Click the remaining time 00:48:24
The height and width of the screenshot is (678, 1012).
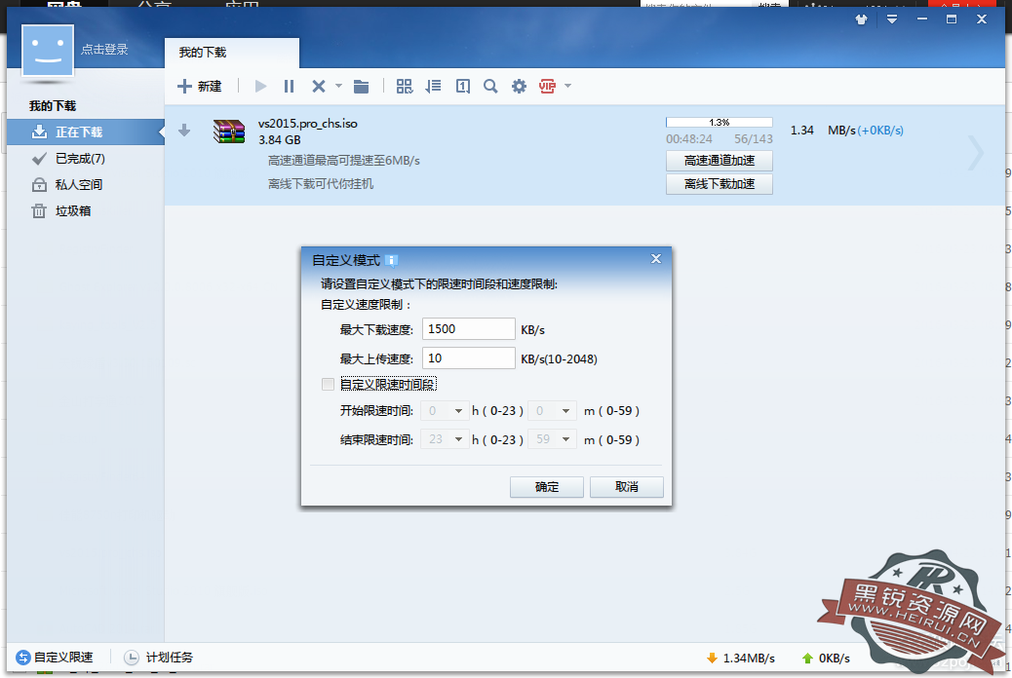(689, 139)
